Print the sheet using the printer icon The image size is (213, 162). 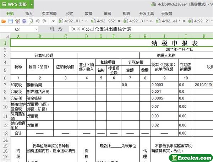pos(24,21)
